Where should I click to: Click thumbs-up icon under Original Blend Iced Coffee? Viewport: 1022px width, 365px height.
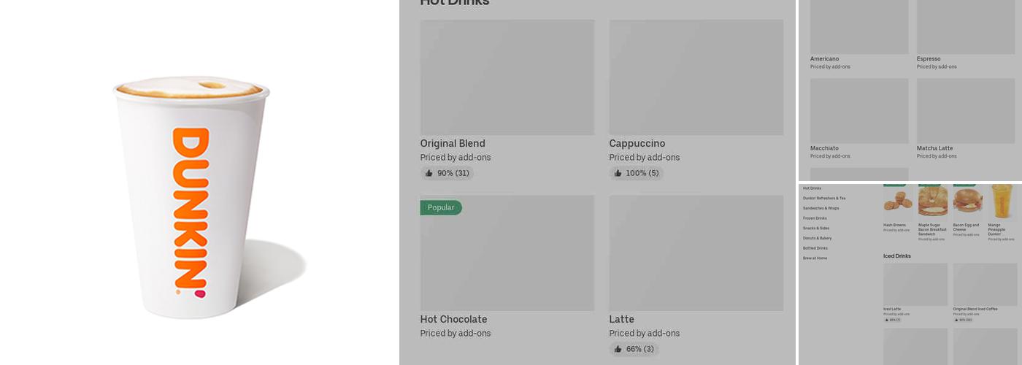956,320
